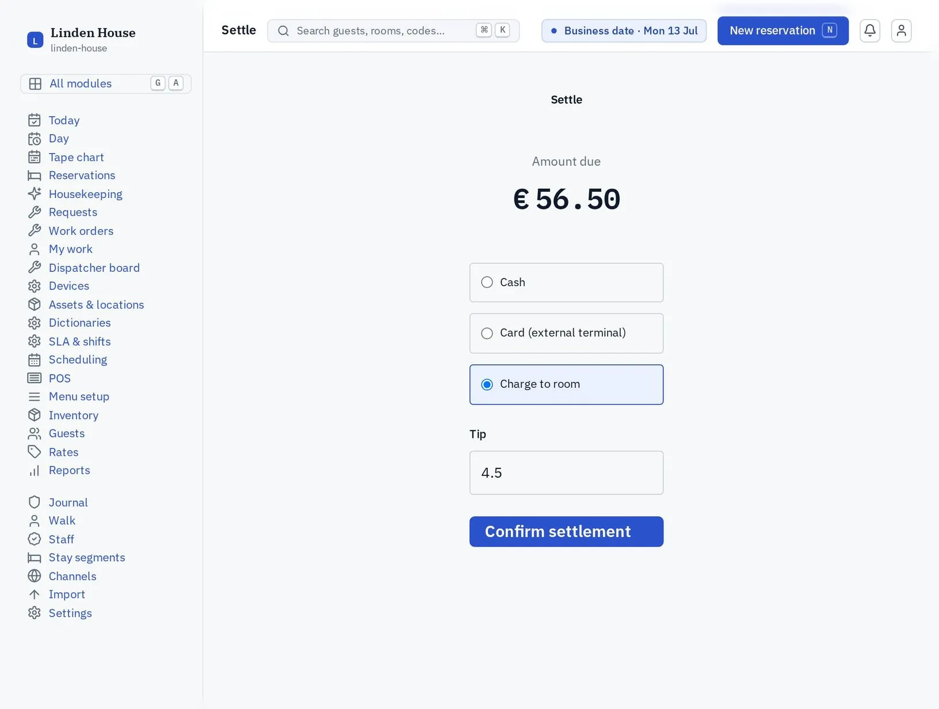Click the Reports bar chart icon
The height and width of the screenshot is (709, 939).
[35, 470]
